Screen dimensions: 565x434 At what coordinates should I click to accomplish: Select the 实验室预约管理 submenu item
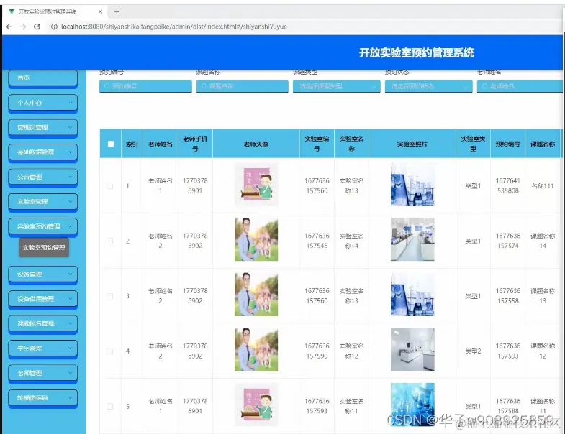pyautogui.click(x=44, y=248)
